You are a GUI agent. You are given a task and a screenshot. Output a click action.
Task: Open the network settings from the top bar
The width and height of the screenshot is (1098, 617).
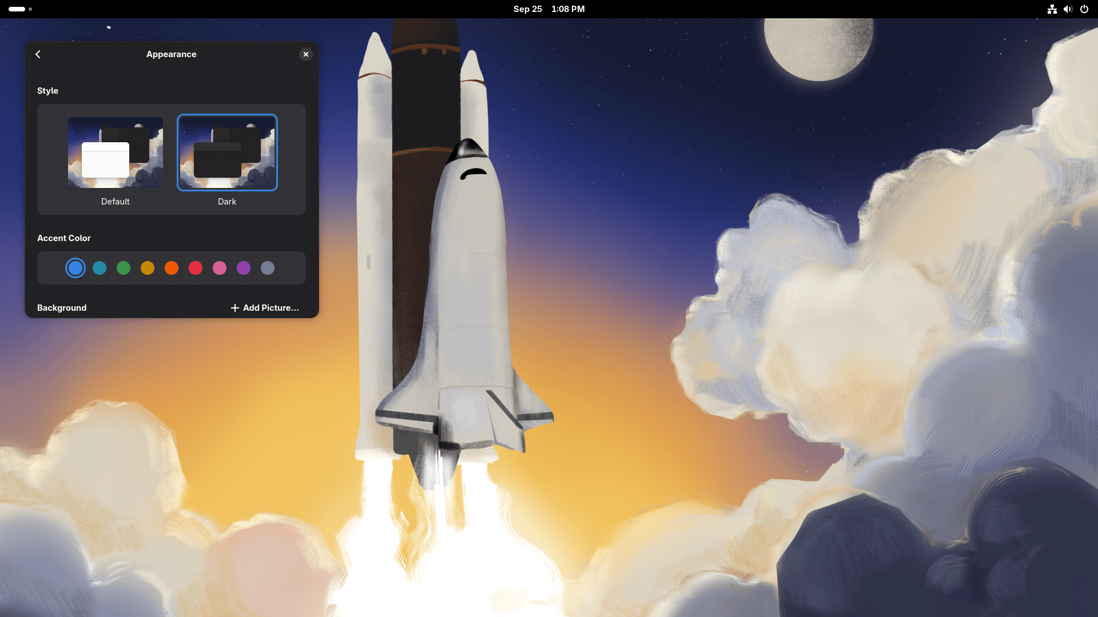(x=1052, y=9)
